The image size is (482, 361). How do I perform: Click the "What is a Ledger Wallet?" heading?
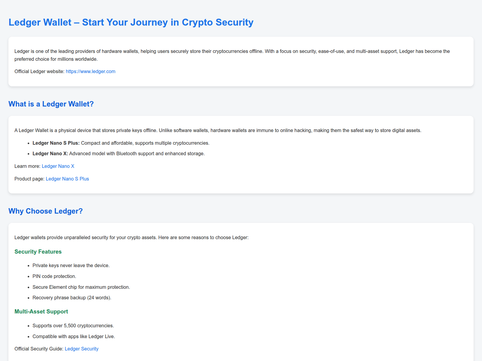click(51, 104)
